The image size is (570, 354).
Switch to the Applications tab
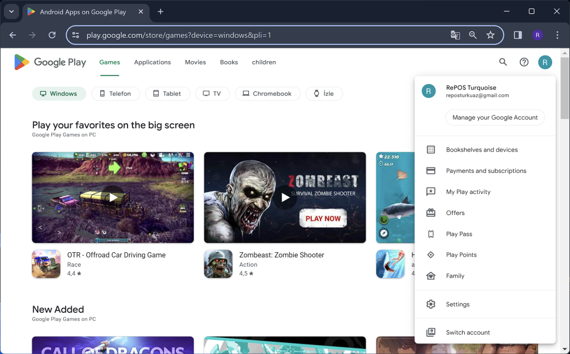click(153, 62)
